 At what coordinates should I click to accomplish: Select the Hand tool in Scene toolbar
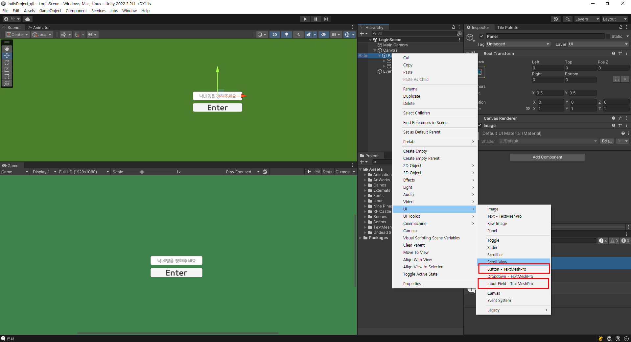coord(7,49)
